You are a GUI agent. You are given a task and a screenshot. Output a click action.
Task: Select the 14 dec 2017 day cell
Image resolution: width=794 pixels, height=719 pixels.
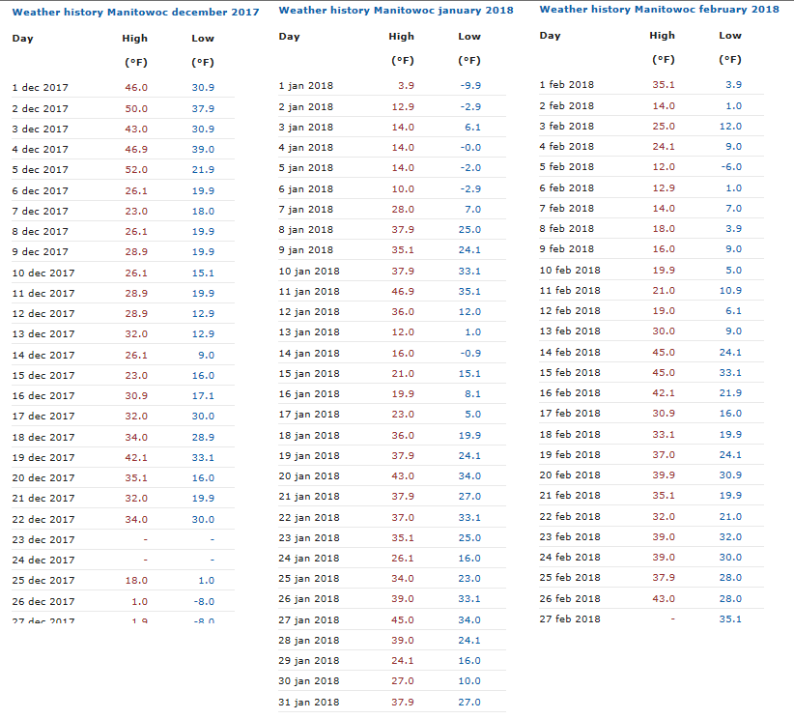click(x=43, y=355)
